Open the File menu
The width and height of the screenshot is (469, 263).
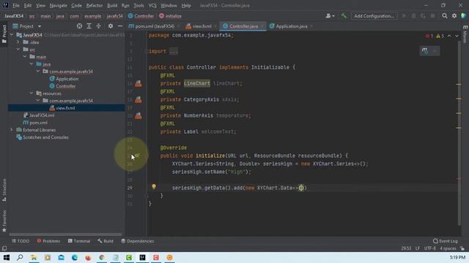point(16,5)
